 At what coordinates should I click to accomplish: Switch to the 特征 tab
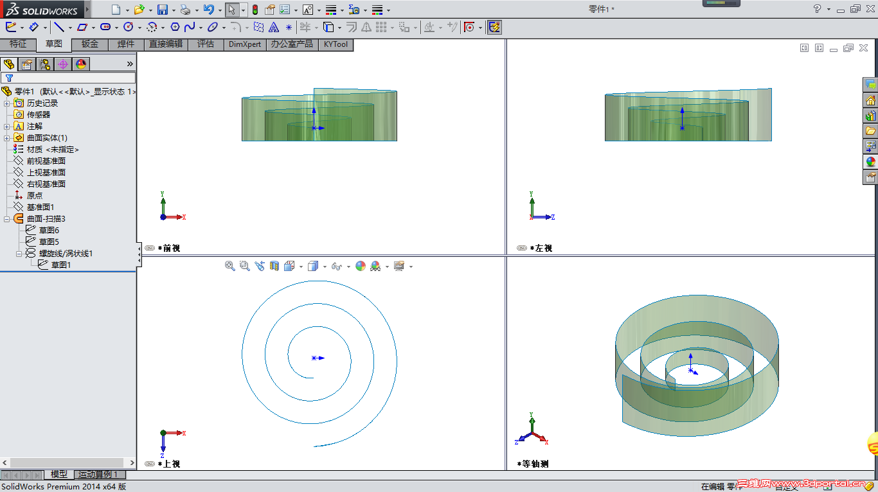(18, 44)
